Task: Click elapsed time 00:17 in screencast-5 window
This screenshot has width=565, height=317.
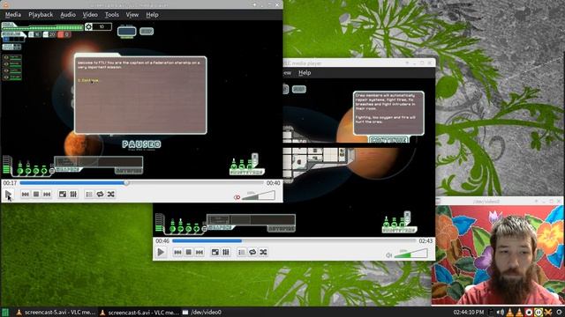Action: click(x=10, y=183)
